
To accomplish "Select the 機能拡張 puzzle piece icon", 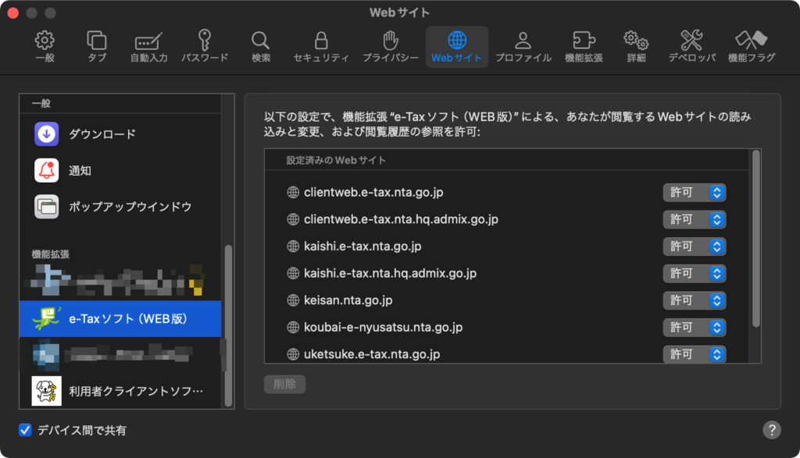I will pos(584,47).
